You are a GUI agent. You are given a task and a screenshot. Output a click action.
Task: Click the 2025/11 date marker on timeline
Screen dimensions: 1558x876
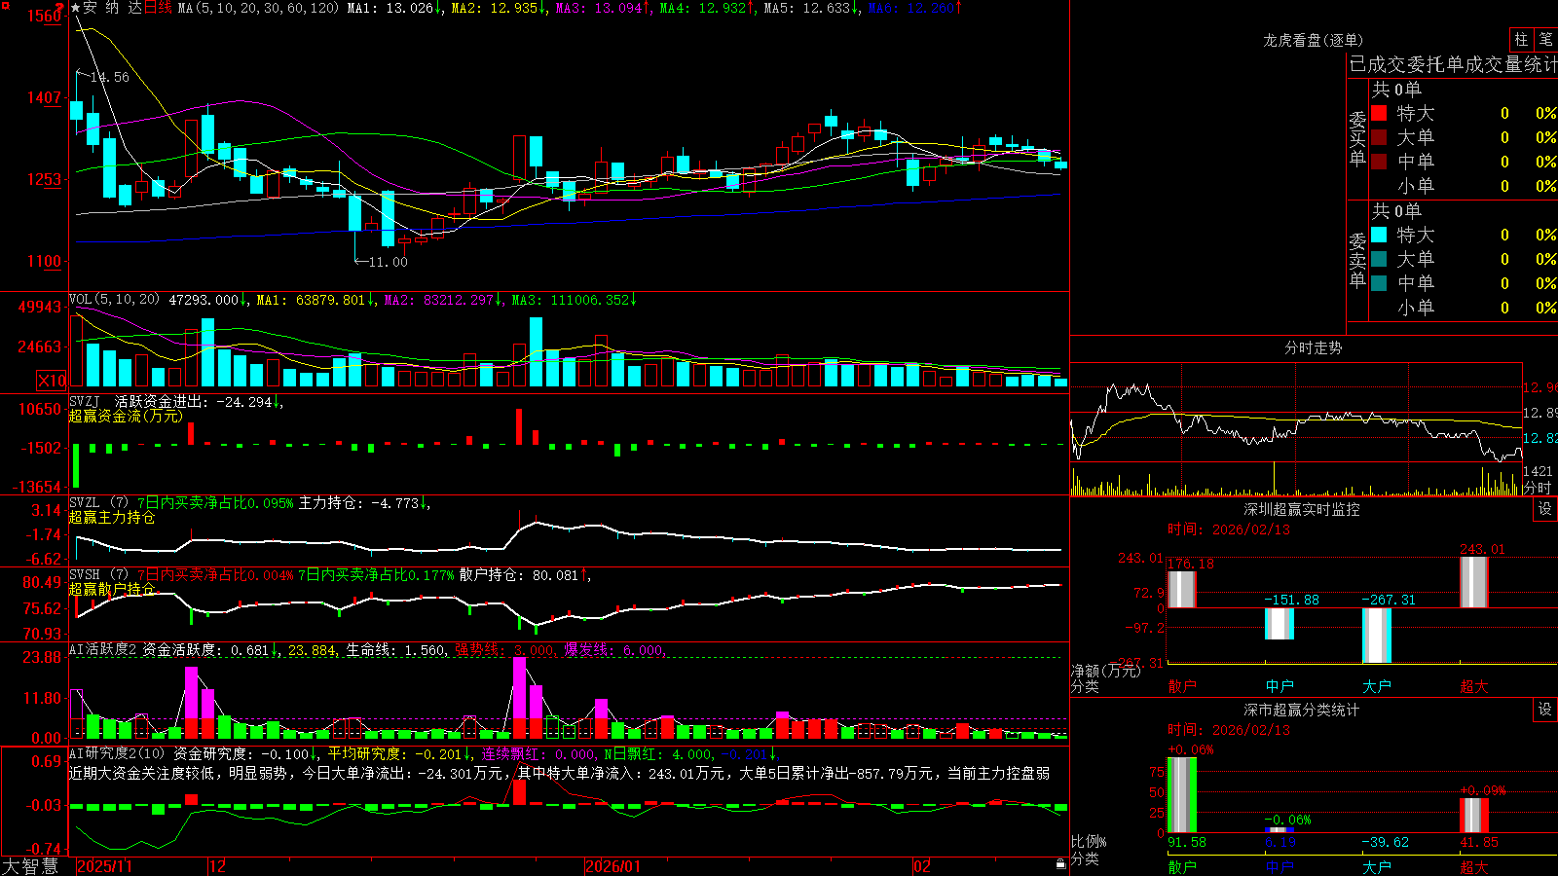[x=104, y=866]
